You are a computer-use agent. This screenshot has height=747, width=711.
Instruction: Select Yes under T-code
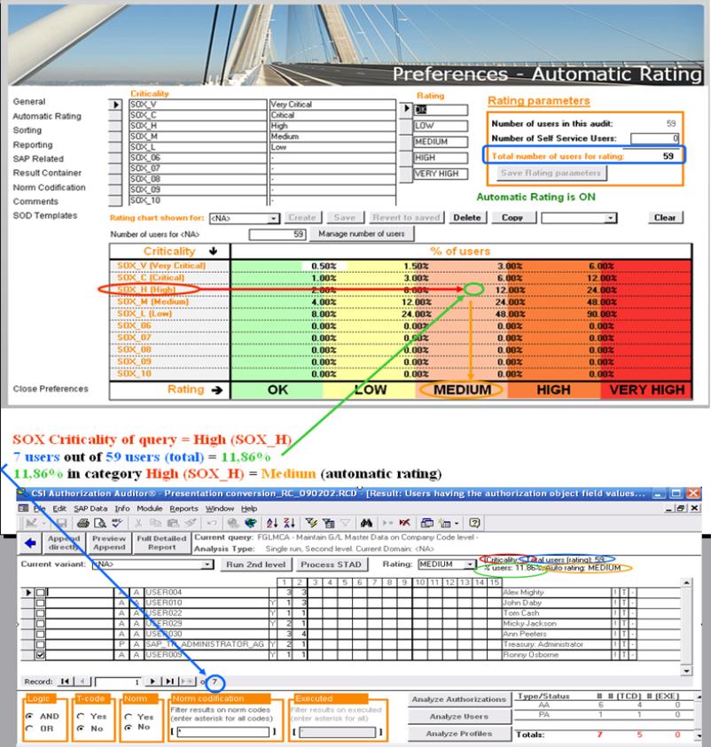(81, 716)
